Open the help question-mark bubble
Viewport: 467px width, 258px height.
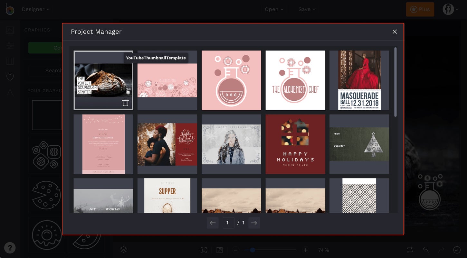[10, 248]
